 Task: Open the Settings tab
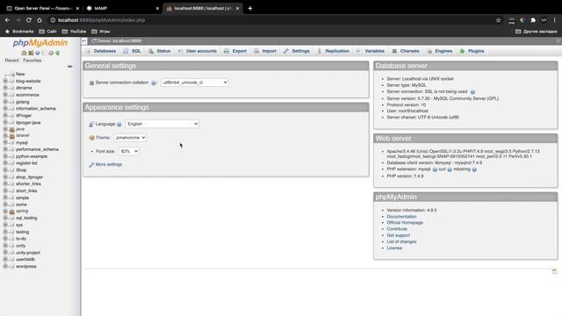click(297, 51)
